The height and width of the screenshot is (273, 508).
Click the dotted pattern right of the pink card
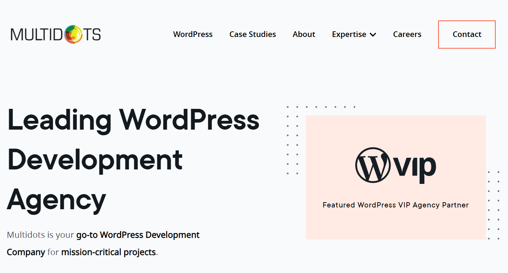point(494,205)
